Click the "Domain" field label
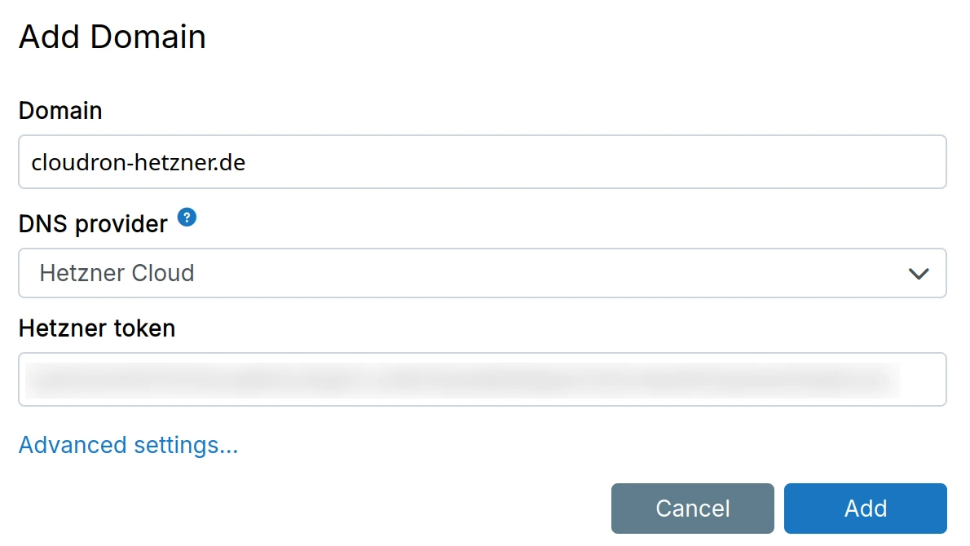 (60, 110)
